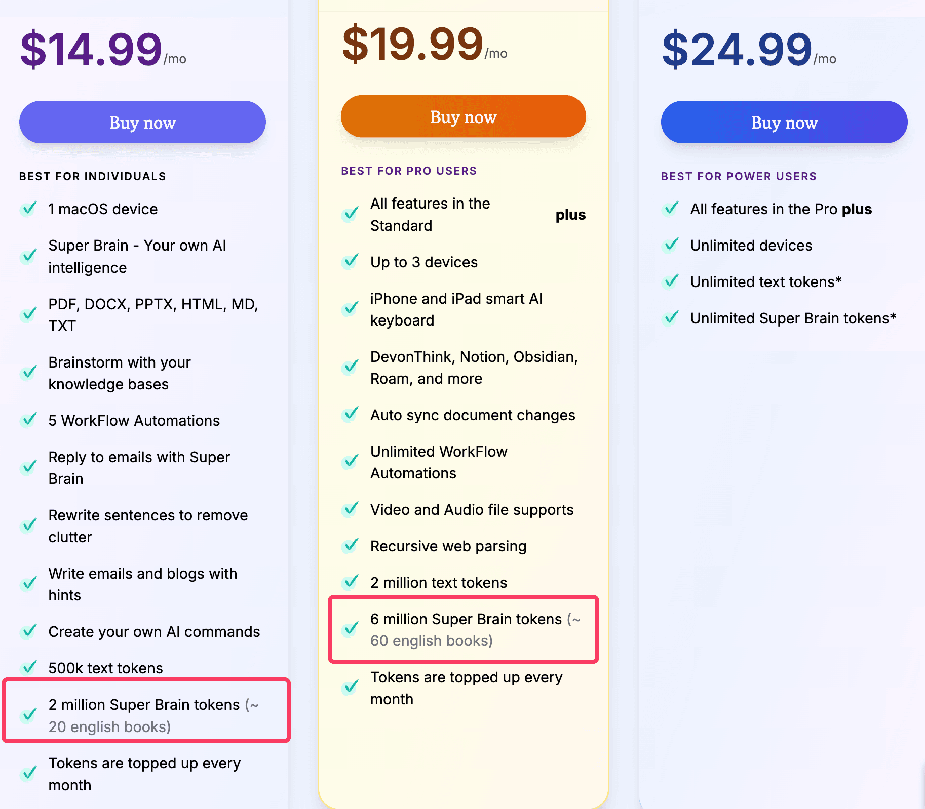Screen dimensions: 925x809
Task: Select the checkmark beside "Unlimited devices"
Action: coord(671,245)
